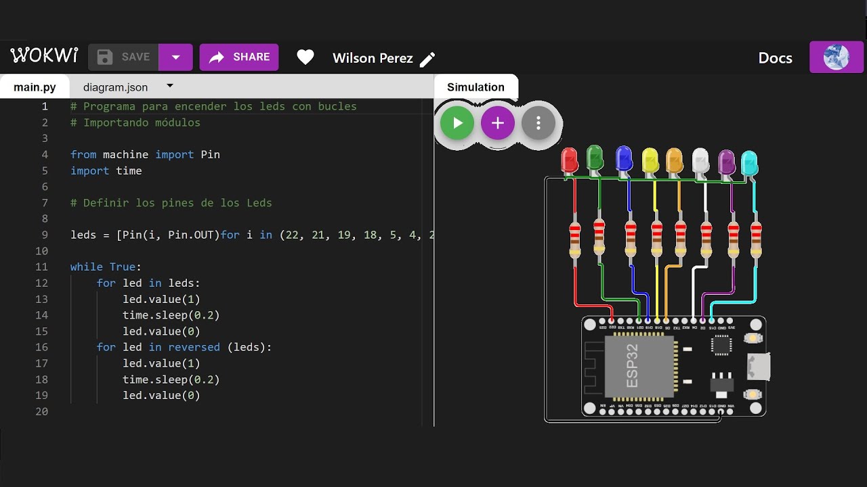Click line number 9 in the gutter

point(45,235)
